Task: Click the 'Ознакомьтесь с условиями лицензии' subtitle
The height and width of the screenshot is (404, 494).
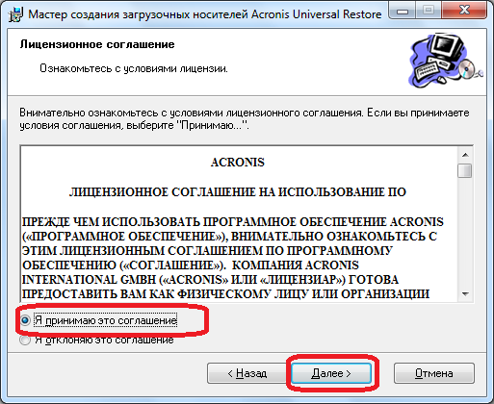Action: tap(134, 68)
